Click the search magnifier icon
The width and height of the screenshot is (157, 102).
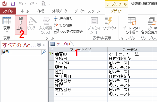pyautogui.click(x=44, y=52)
